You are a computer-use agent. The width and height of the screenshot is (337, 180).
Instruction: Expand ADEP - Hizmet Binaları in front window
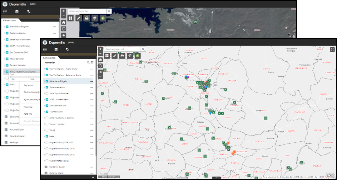click(44, 100)
